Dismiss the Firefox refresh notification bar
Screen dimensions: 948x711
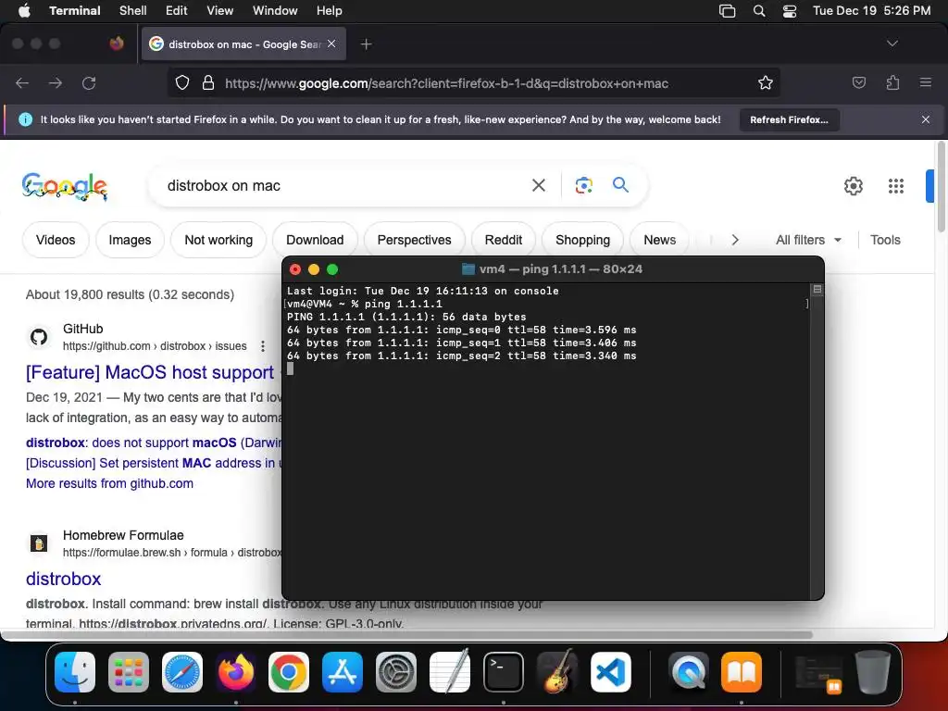(926, 119)
